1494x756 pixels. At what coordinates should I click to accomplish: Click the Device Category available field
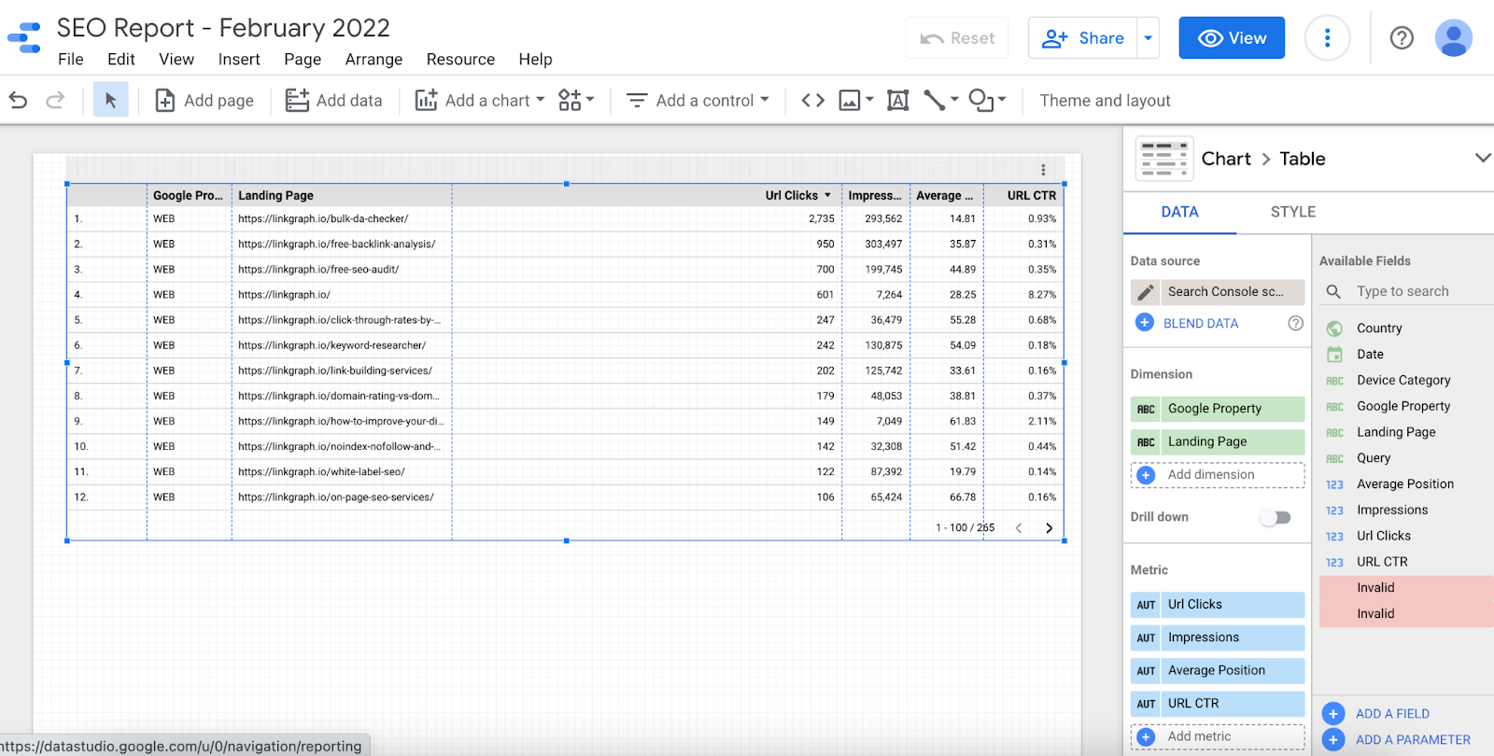click(1403, 381)
